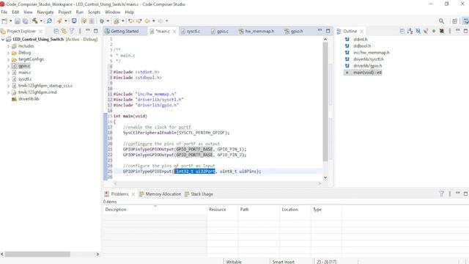Image resolution: width=469 pixels, height=264 pixels.
Task: Select main.c in Project Explorer
Action: point(24,73)
